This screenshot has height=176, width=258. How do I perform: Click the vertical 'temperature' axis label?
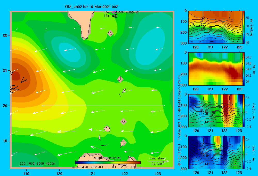coord(251,27)
